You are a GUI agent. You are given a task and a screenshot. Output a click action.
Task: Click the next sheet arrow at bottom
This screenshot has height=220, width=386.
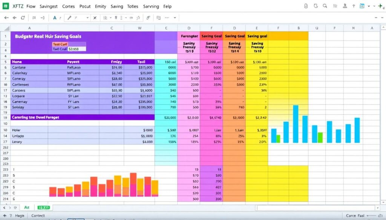pyautogui.click(x=10, y=208)
